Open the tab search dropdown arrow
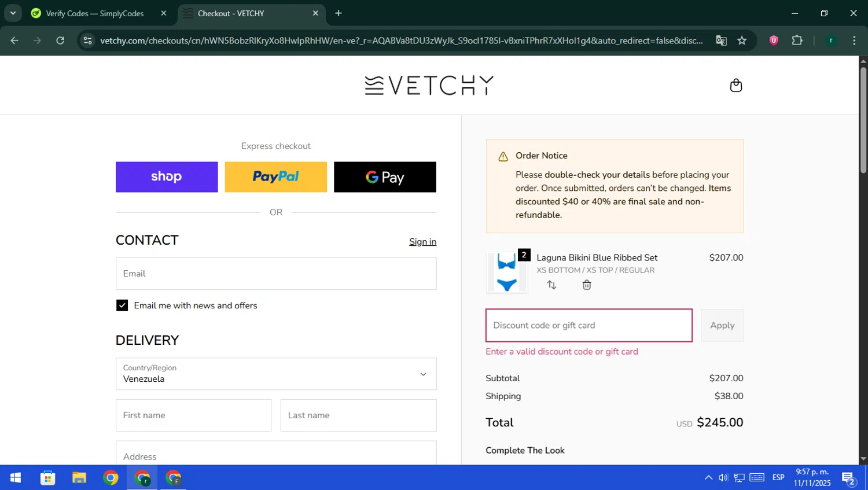 tap(13, 13)
